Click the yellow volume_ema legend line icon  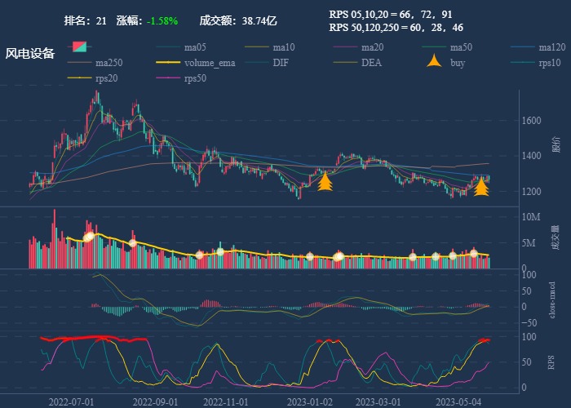(168, 63)
